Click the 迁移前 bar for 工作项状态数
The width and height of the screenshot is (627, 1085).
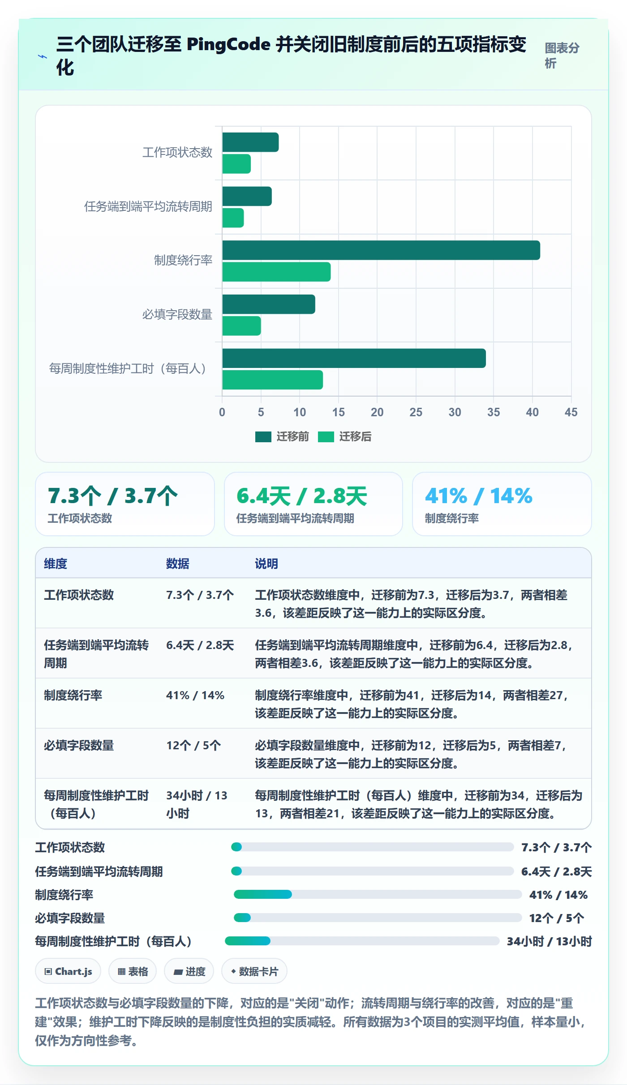coord(250,142)
